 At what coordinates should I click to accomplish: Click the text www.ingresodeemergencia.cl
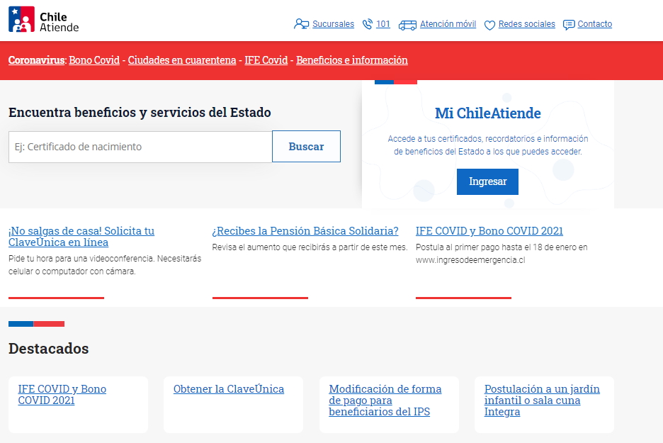[470, 260]
